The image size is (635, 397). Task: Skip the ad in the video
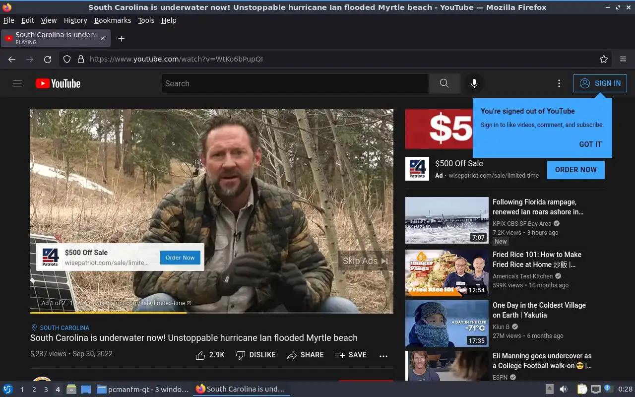tap(365, 261)
